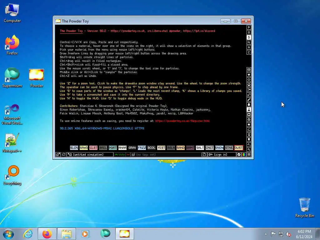Screen dimensions: 320x240
Task: Select the DUST element
Action: 238,148
